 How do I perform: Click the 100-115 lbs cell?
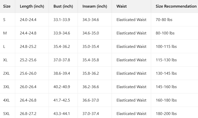coord(166,47)
